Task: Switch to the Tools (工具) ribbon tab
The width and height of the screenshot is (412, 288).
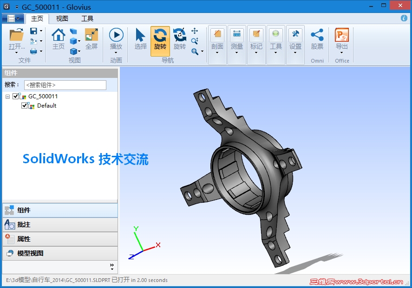Action: (x=87, y=19)
